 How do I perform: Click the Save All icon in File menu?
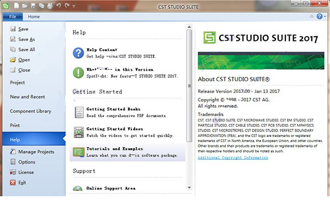(13, 49)
